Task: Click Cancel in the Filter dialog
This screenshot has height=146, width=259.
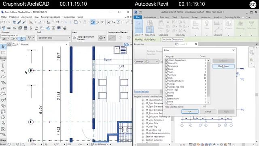Action: [x=208, y=112]
